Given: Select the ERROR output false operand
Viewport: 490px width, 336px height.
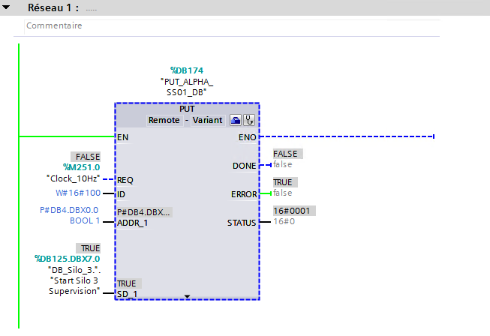Looking at the screenshot, I should (x=282, y=193).
